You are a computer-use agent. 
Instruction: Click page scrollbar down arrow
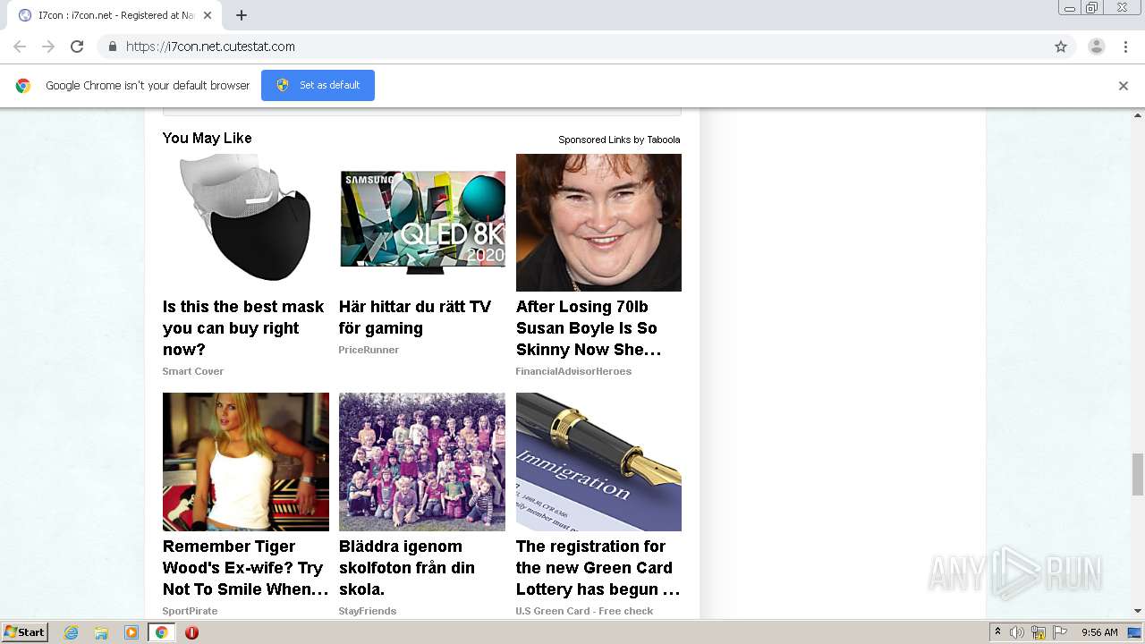(1138, 611)
